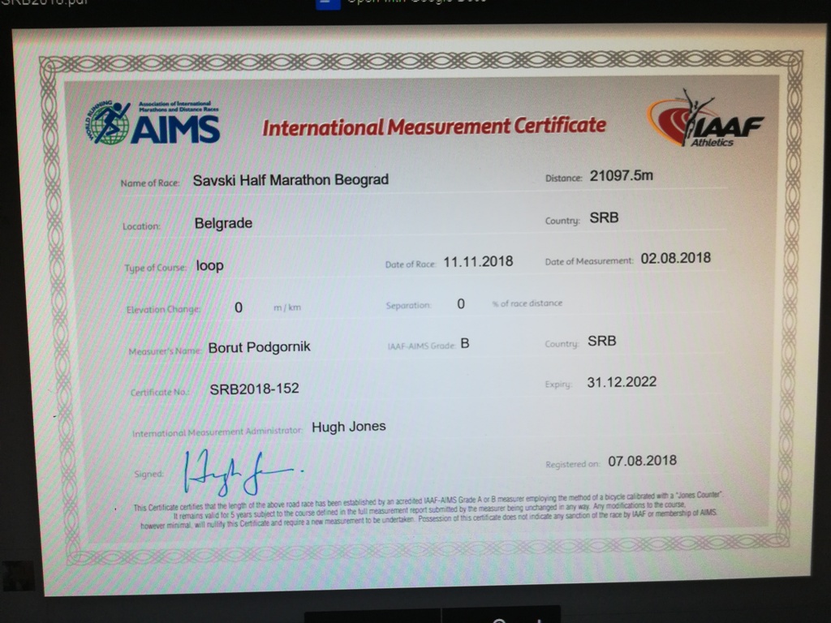Image resolution: width=831 pixels, height=623 pixels.
Task: Click the Elevation Change value '0'
Action: (x=239, y=307)
